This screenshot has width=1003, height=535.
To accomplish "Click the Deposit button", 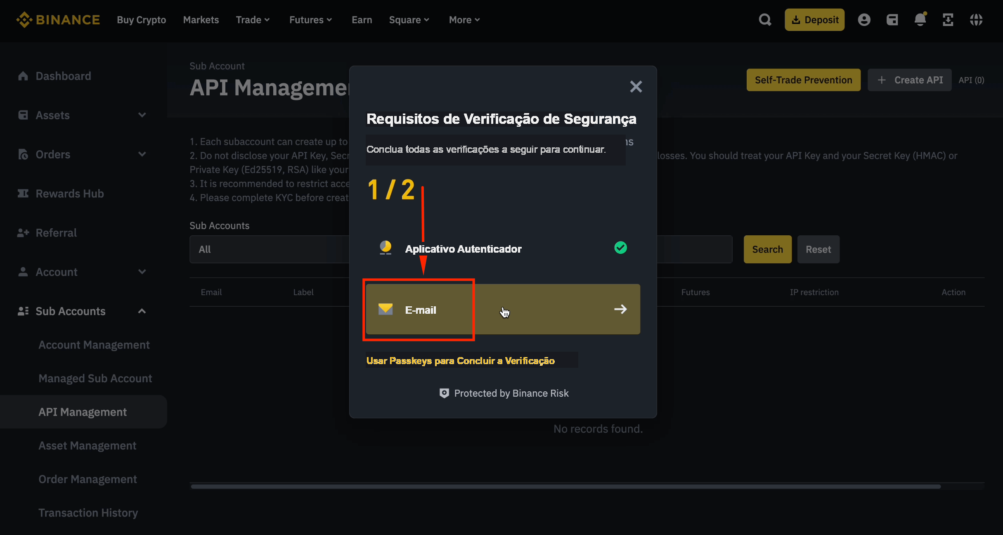I will click(815, 20).
